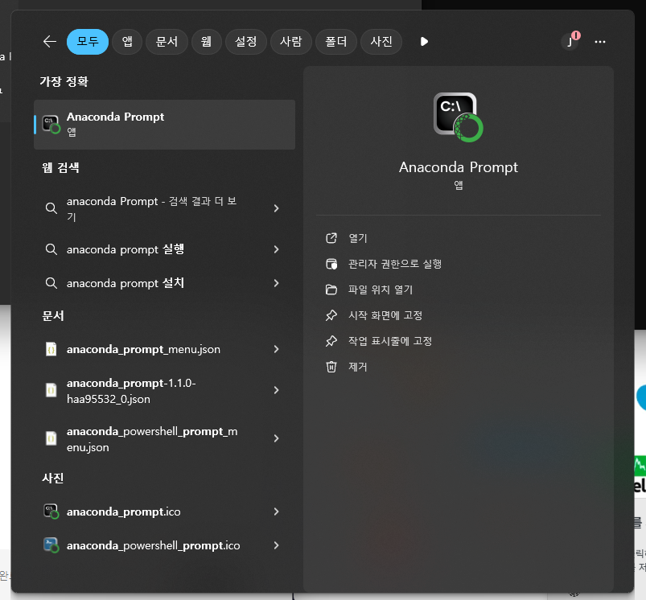Click the anaconda_prompt.ico thumbnail icon
This screenshot has height=600, width=646.
tap(51, 512)
